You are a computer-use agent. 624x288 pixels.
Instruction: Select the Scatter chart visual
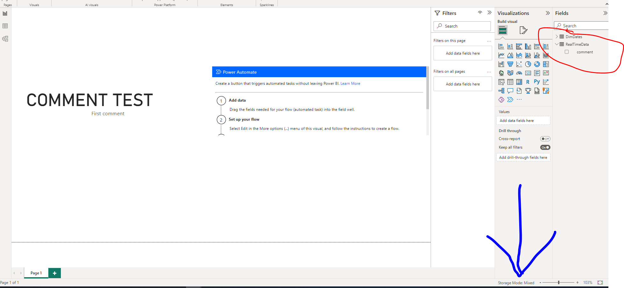tap(519, 64)
